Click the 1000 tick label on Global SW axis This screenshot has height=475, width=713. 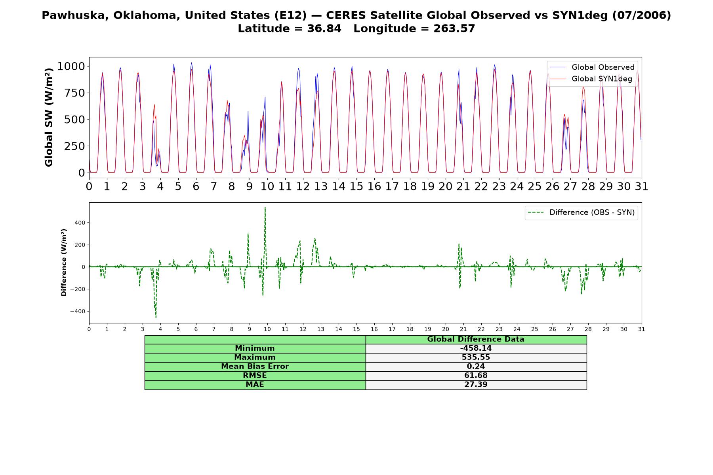click(x=71, y=66)
